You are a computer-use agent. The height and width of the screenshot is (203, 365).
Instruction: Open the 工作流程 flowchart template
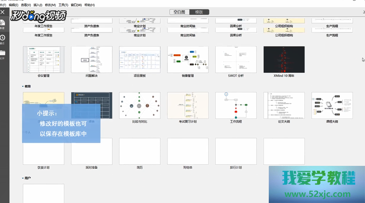[236, 105]
